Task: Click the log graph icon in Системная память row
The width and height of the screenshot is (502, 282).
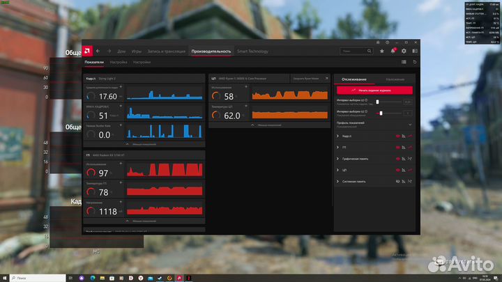Action: (410, 181)
